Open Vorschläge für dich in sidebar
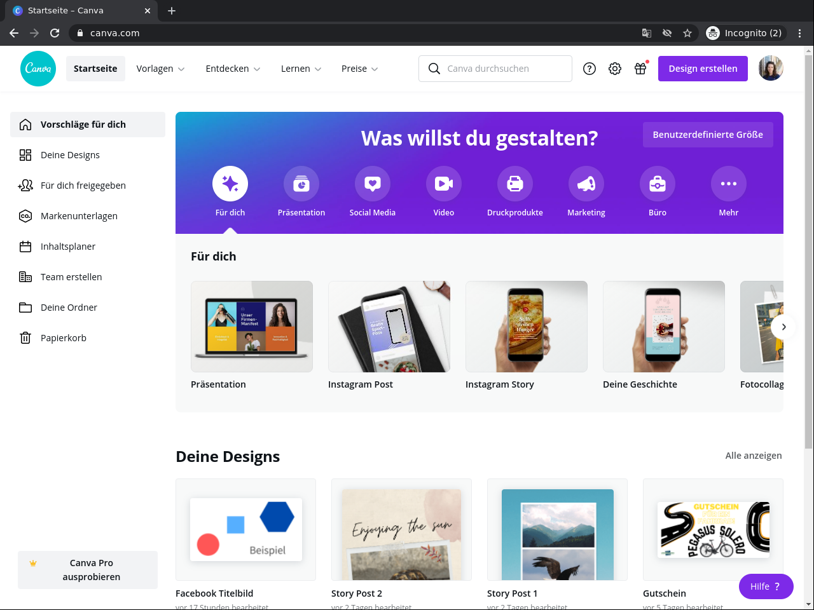The height and width of the screenshot is (610, 814). coord(88,125)
